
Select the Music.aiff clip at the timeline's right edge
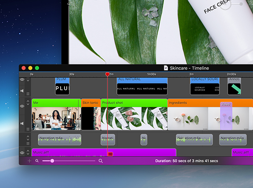(x=242, y=152)
